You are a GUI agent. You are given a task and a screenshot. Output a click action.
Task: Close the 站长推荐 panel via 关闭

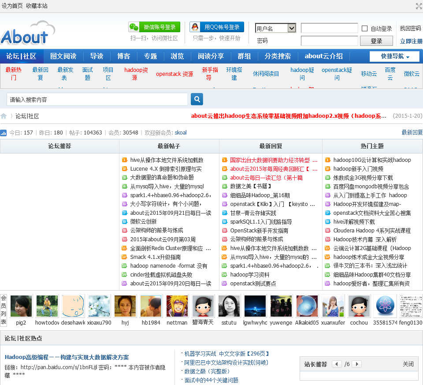coord(408,364)
